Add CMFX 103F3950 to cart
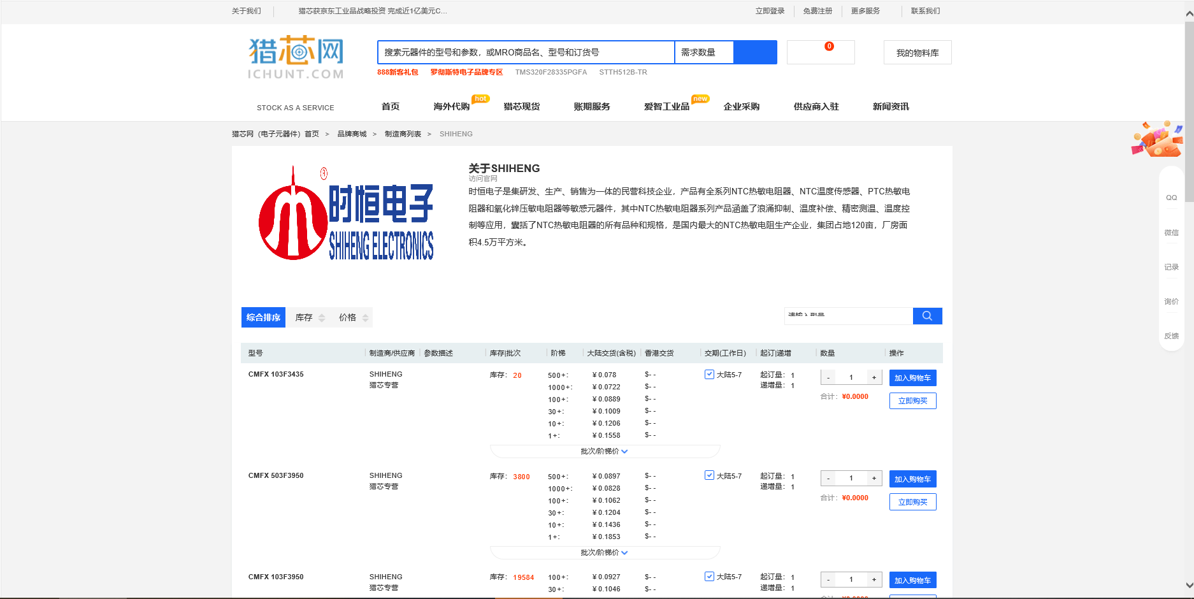 [912, 581]
